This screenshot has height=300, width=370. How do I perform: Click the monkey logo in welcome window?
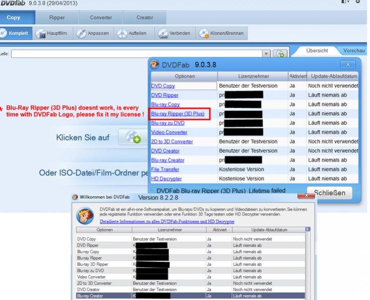[x=85, y=216]
